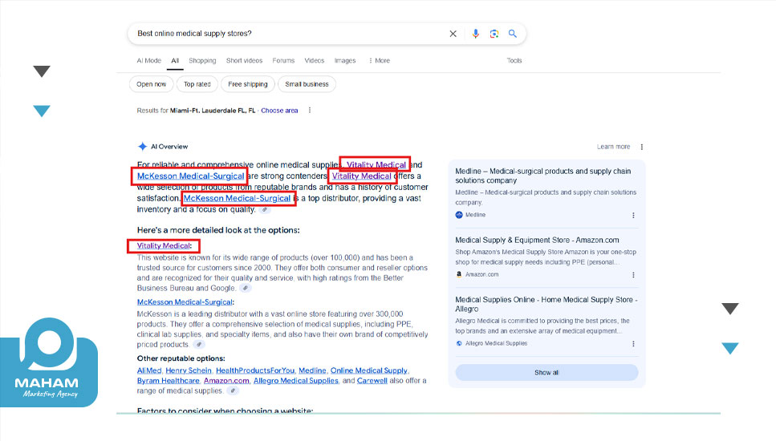Switch to the Images tab
This screenshot has width=776, height=441.
pos(345,60)
